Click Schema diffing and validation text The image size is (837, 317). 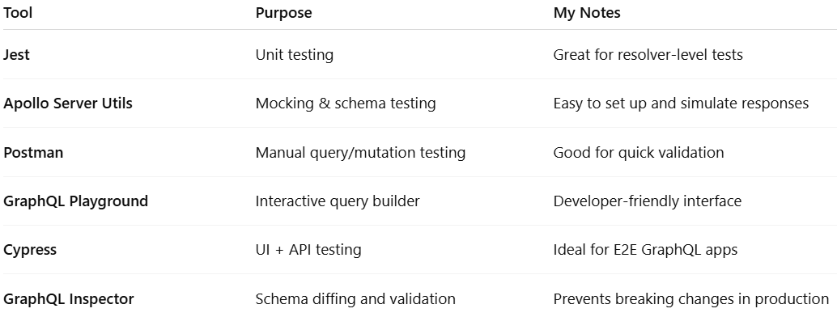[355, 299]
